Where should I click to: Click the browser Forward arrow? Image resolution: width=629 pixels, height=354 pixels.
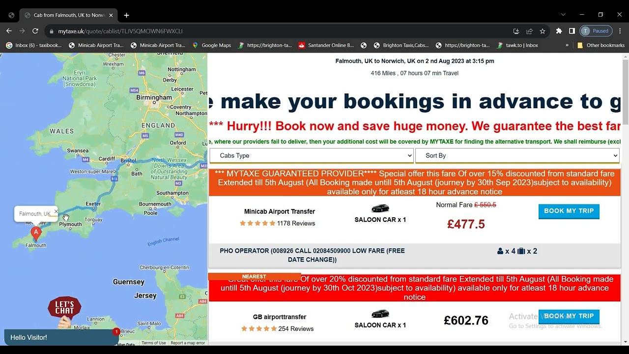22,31
